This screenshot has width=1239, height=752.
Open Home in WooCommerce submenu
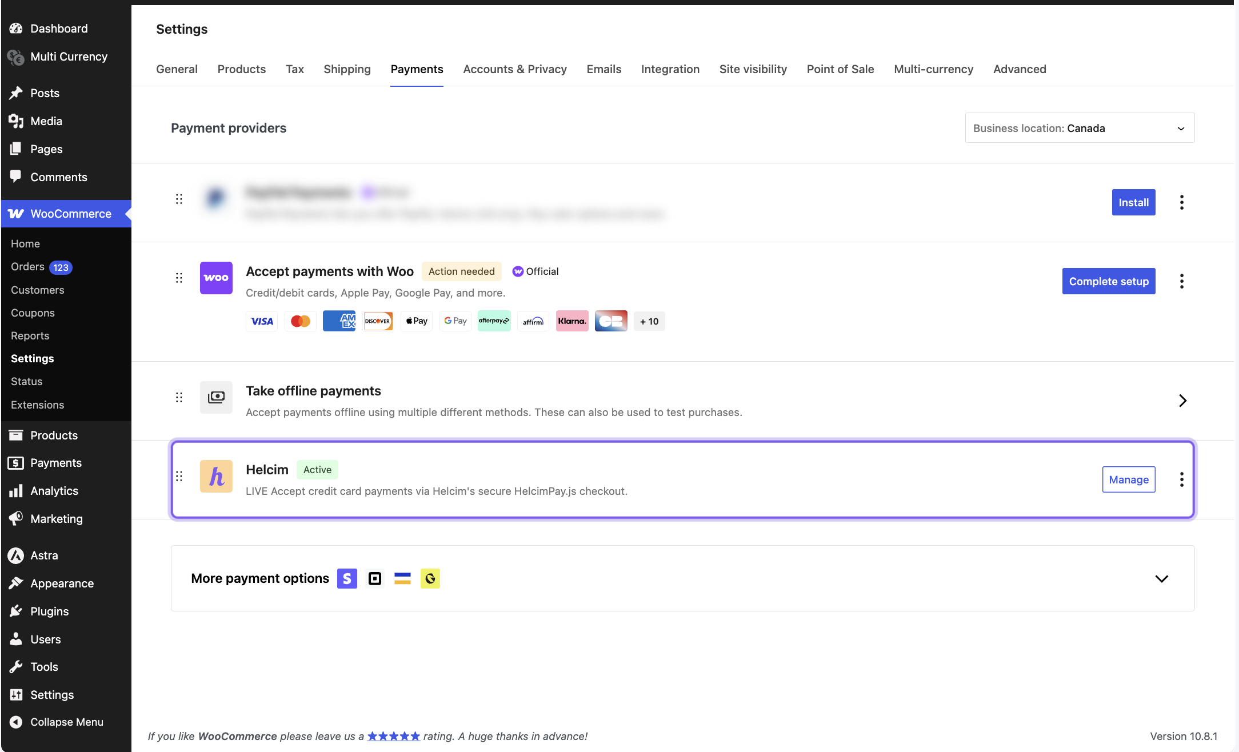tap(25, 243)
